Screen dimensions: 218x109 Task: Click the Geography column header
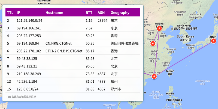(120, 13)
